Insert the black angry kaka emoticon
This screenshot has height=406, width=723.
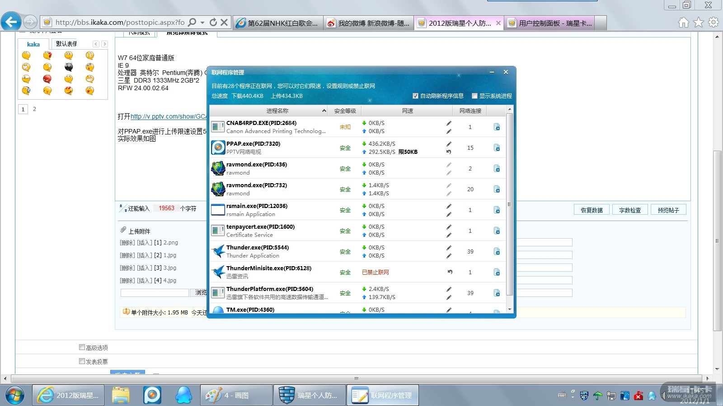[x=69, y=67]
